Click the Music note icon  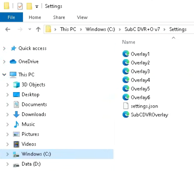tap(16, 124)
